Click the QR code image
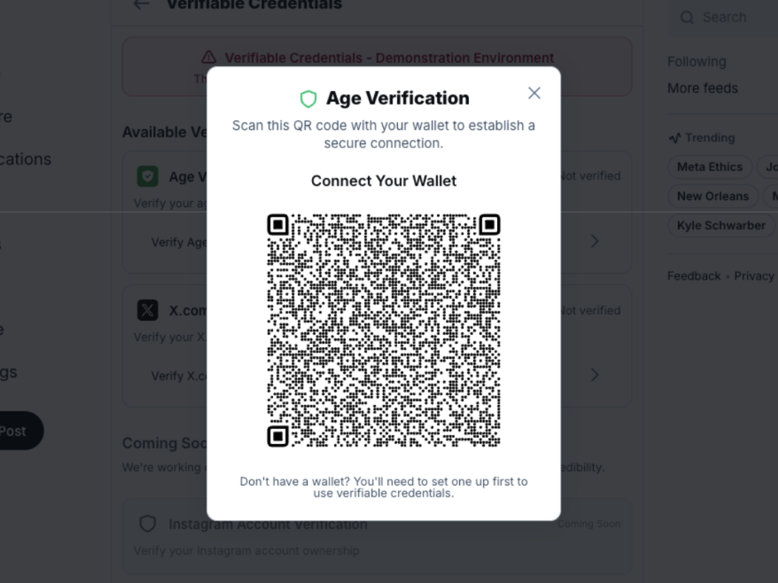778x583 pixels. pyautogui.click(x=383, y=330)
